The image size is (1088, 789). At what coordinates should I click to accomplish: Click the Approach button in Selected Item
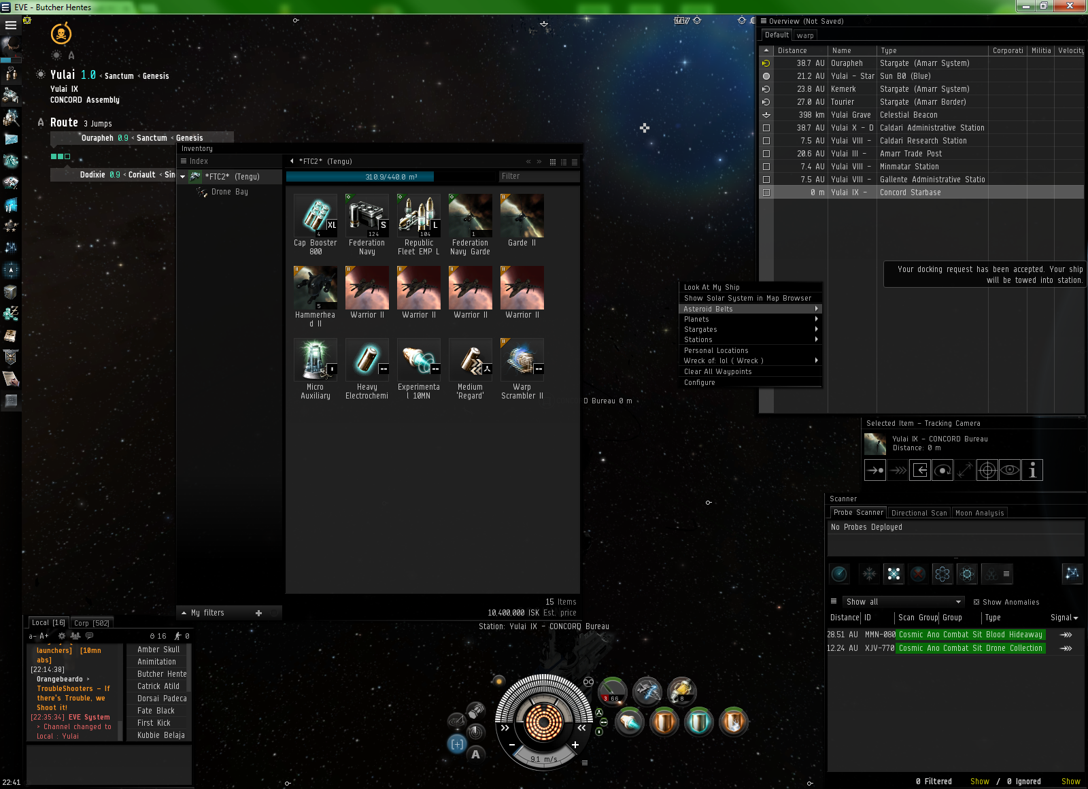coord(875,470)
